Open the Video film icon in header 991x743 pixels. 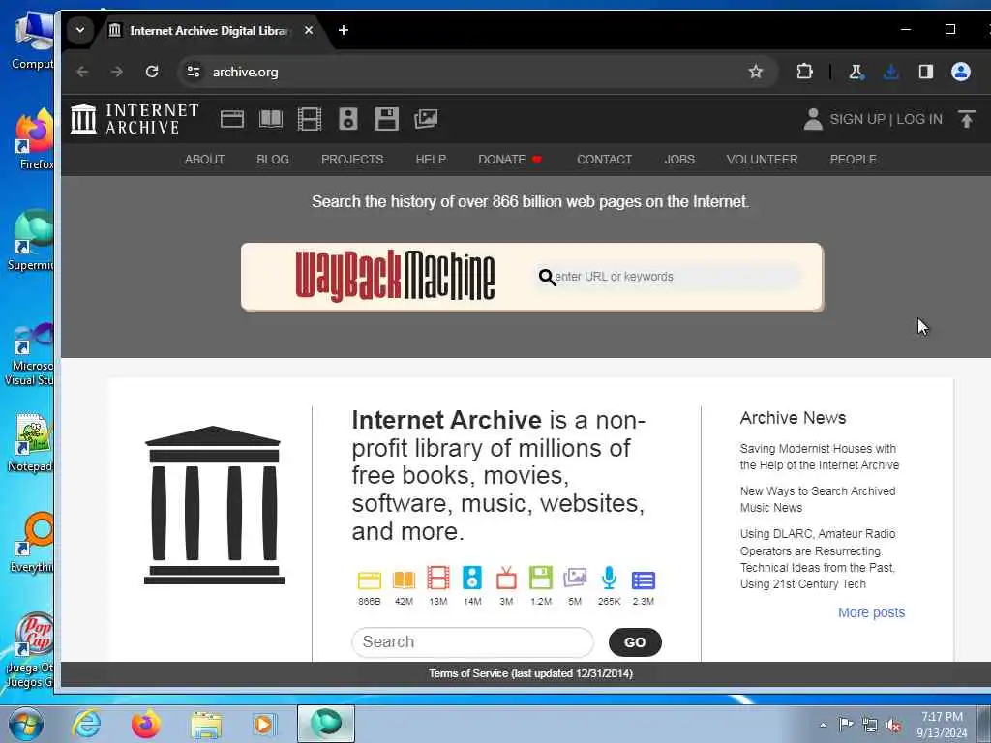pyautogui.click(x=310, y=119)
